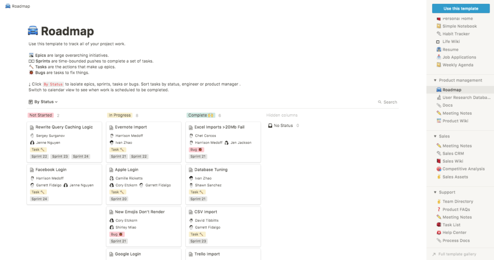The image size is (494, 260).
Task: Select the In Progress column label
Action: click(120, 115)
